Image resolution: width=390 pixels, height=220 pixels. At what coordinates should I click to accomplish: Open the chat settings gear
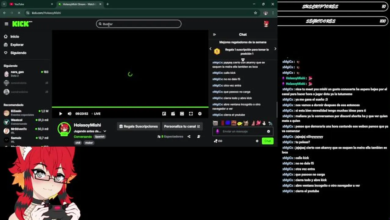pyautogui.click(x=257, y=141)
